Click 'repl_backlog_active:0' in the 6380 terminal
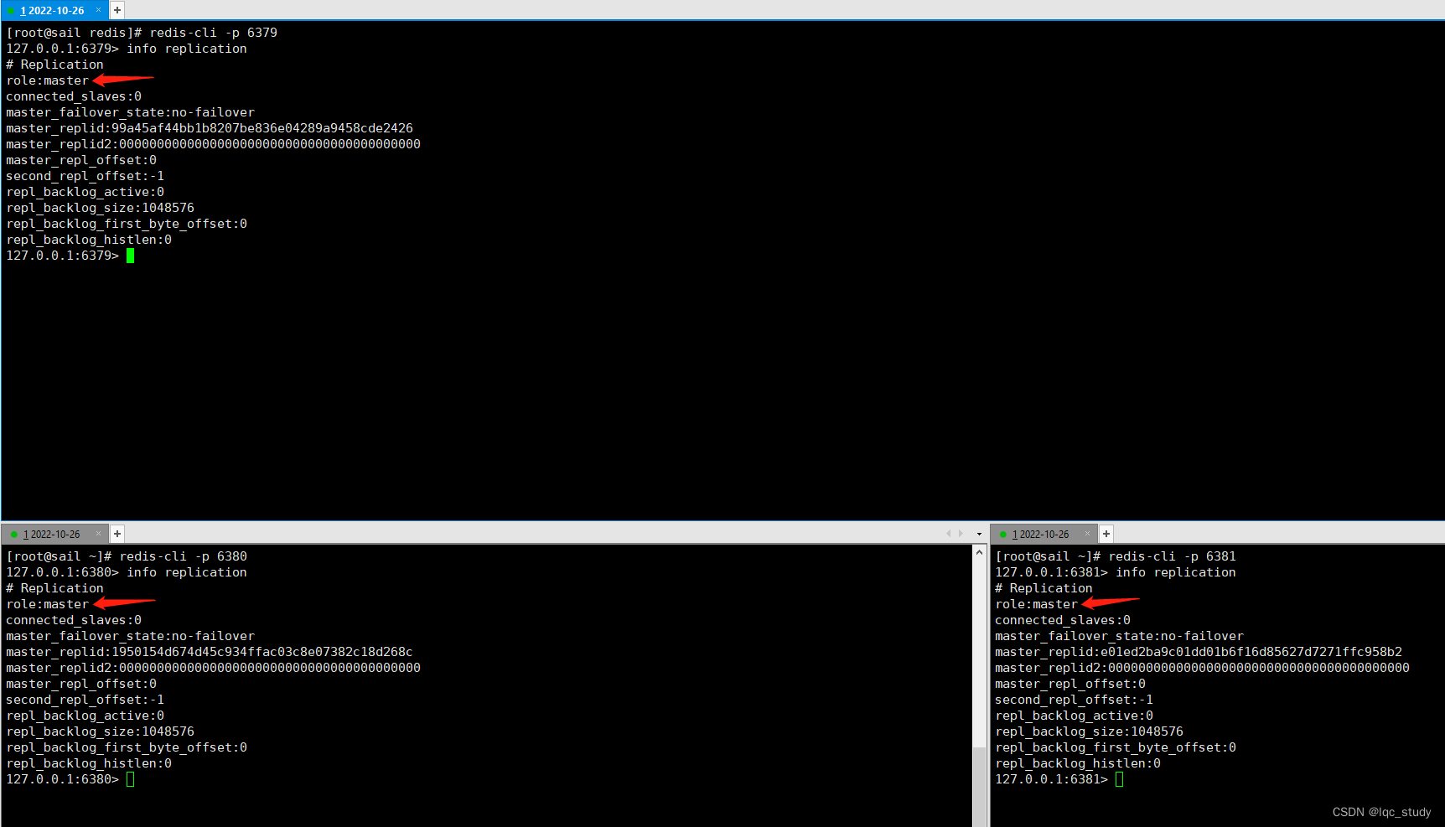Screen dimensions: 1445x827 click(x=85, y=716)
